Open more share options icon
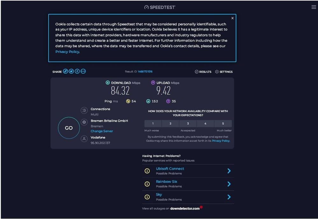Screen dimensions: 318x219 point(83,71)
